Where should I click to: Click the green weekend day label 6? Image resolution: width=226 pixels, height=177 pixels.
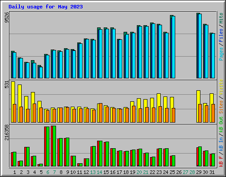tap(48, 172)
